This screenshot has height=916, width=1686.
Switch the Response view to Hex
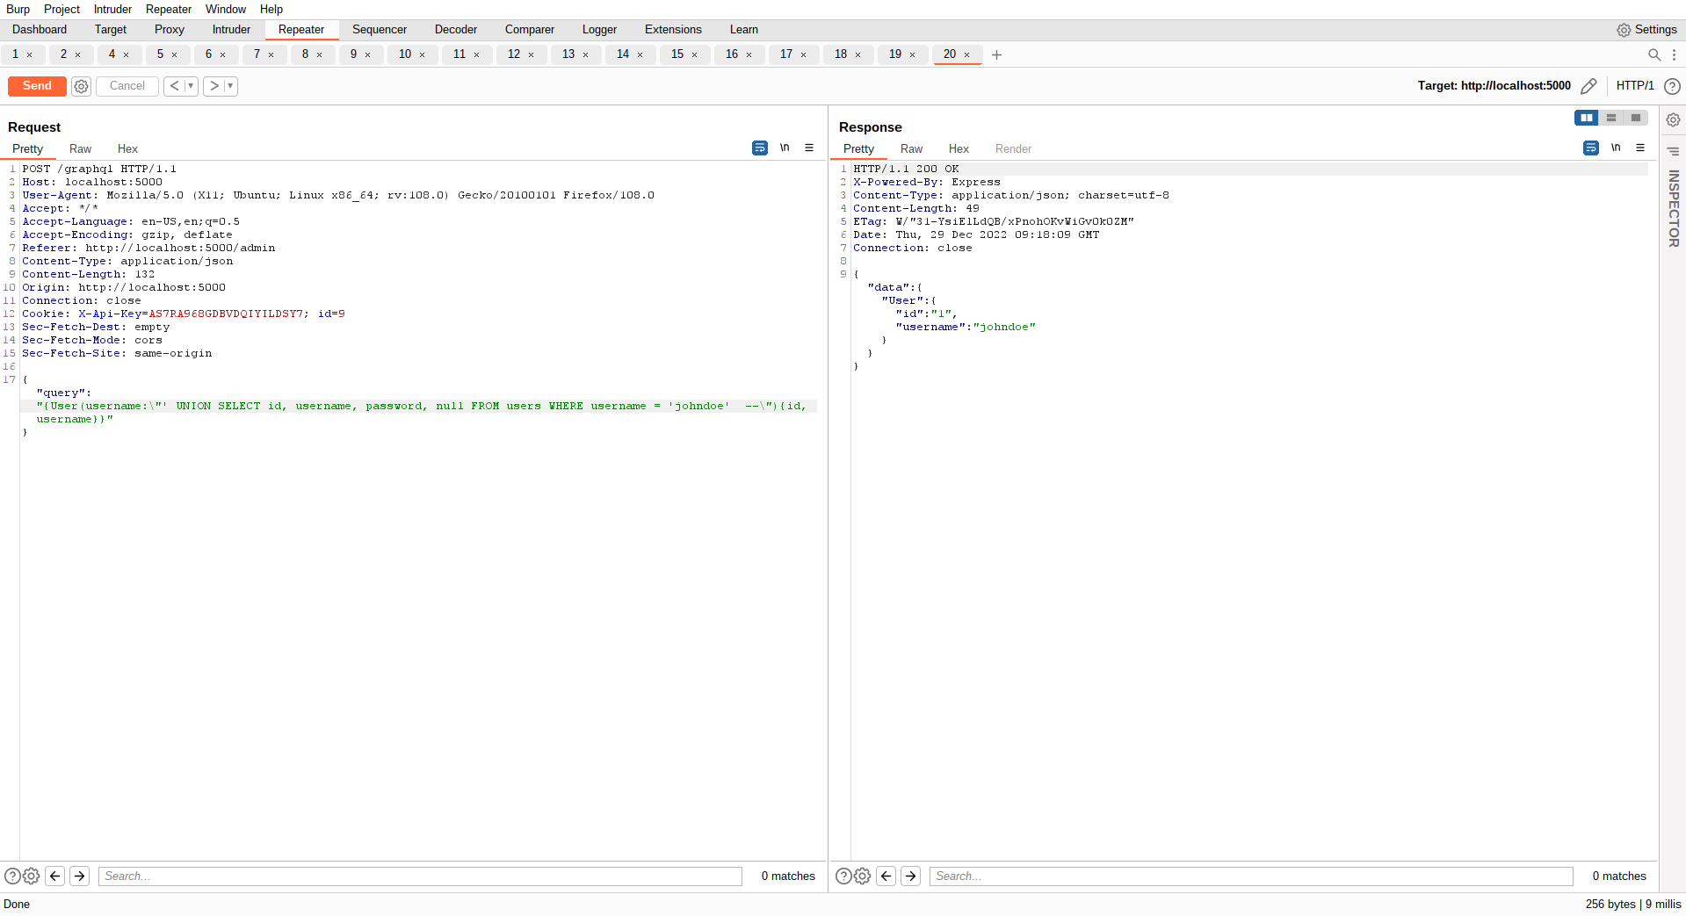[x=959, y=149]
